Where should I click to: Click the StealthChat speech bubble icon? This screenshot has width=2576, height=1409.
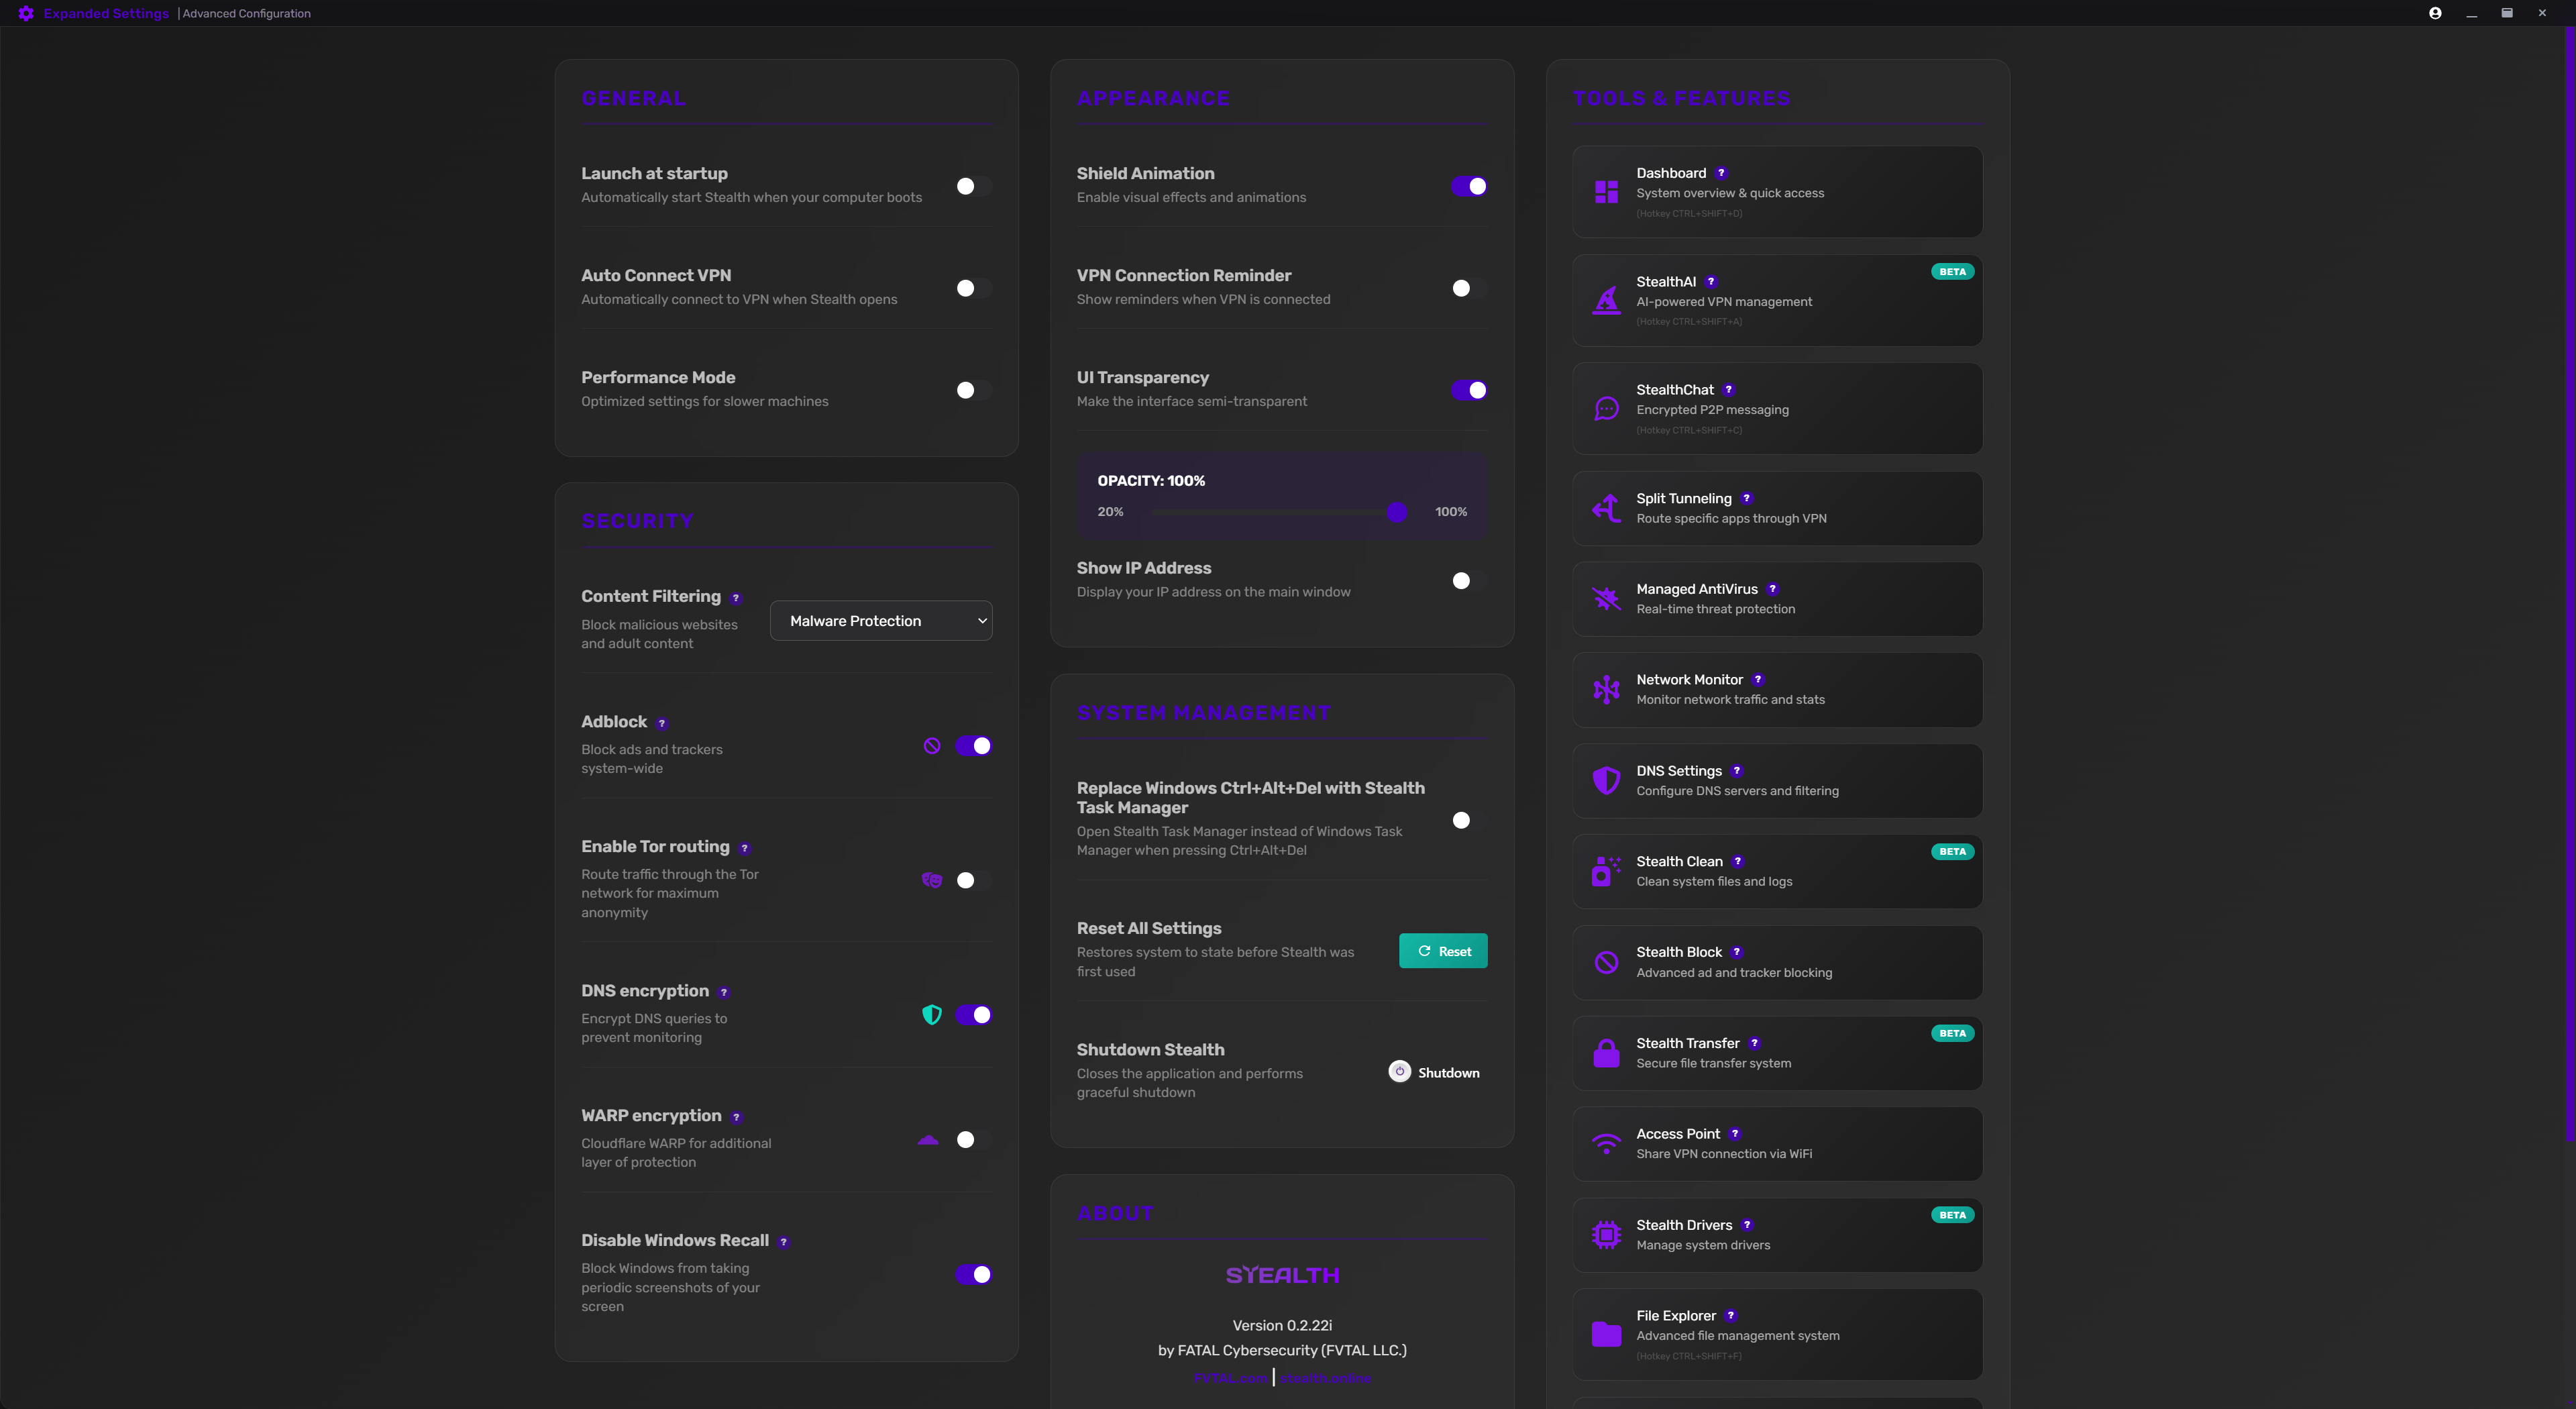(x=1606, y=408)
